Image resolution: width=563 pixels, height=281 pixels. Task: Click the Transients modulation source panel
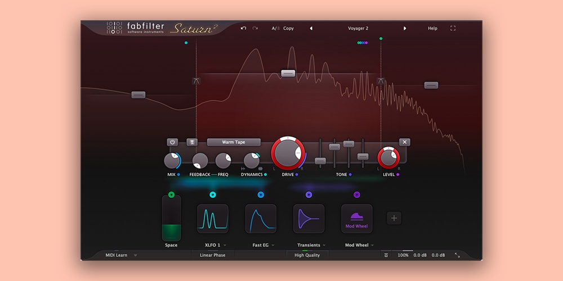click(309, 219)
